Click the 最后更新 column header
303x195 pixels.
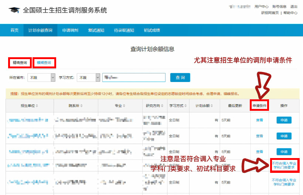coord(235,106)
